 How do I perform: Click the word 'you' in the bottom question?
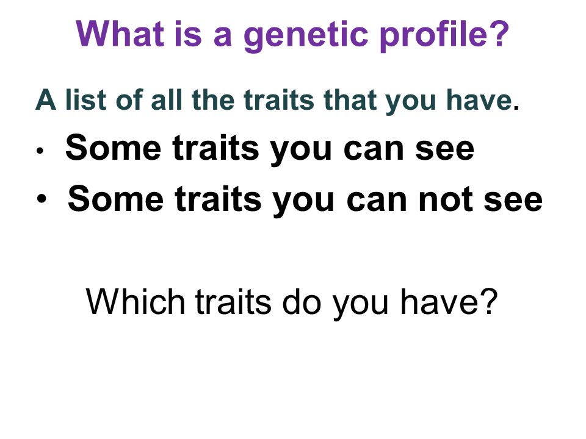361,305
